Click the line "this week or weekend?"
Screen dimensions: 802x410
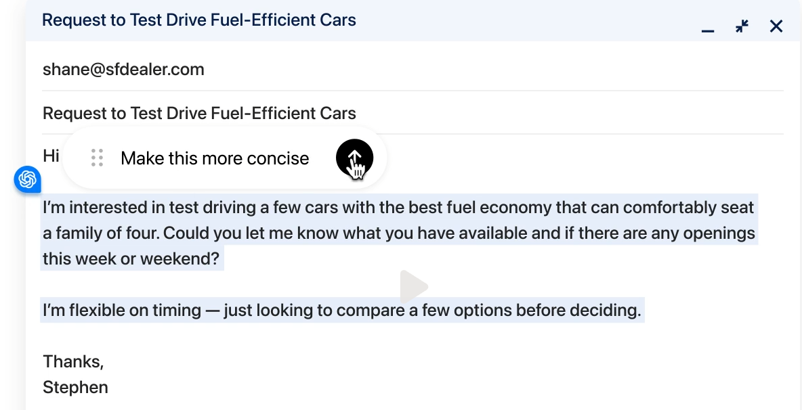tap(131, 258)
